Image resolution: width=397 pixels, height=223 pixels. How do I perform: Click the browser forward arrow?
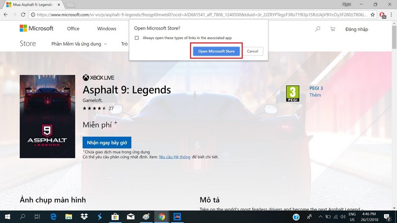(x=14, y=15)
